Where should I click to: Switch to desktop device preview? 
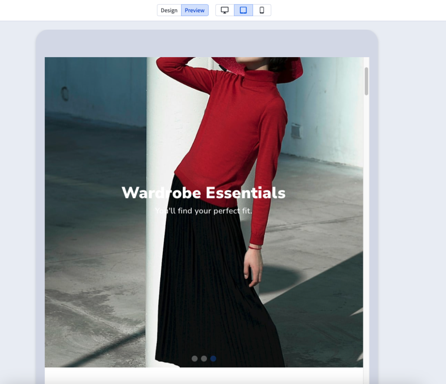click(x=225, y=10)
